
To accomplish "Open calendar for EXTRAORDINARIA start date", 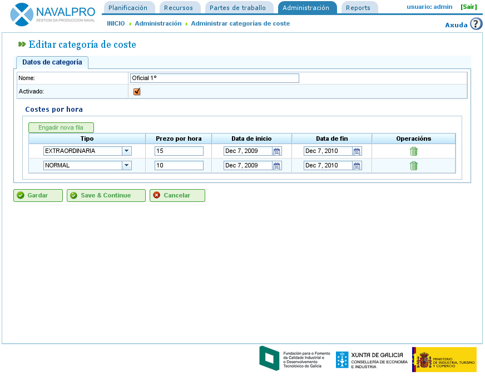I will pyautogui.click(x=277, y=151).
